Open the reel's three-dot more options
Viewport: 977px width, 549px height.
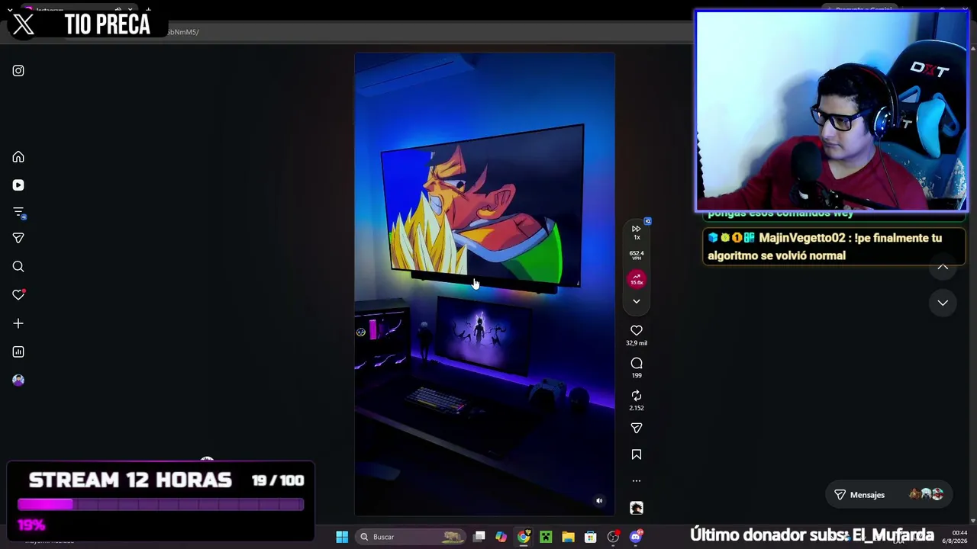[x=637, y=481]
